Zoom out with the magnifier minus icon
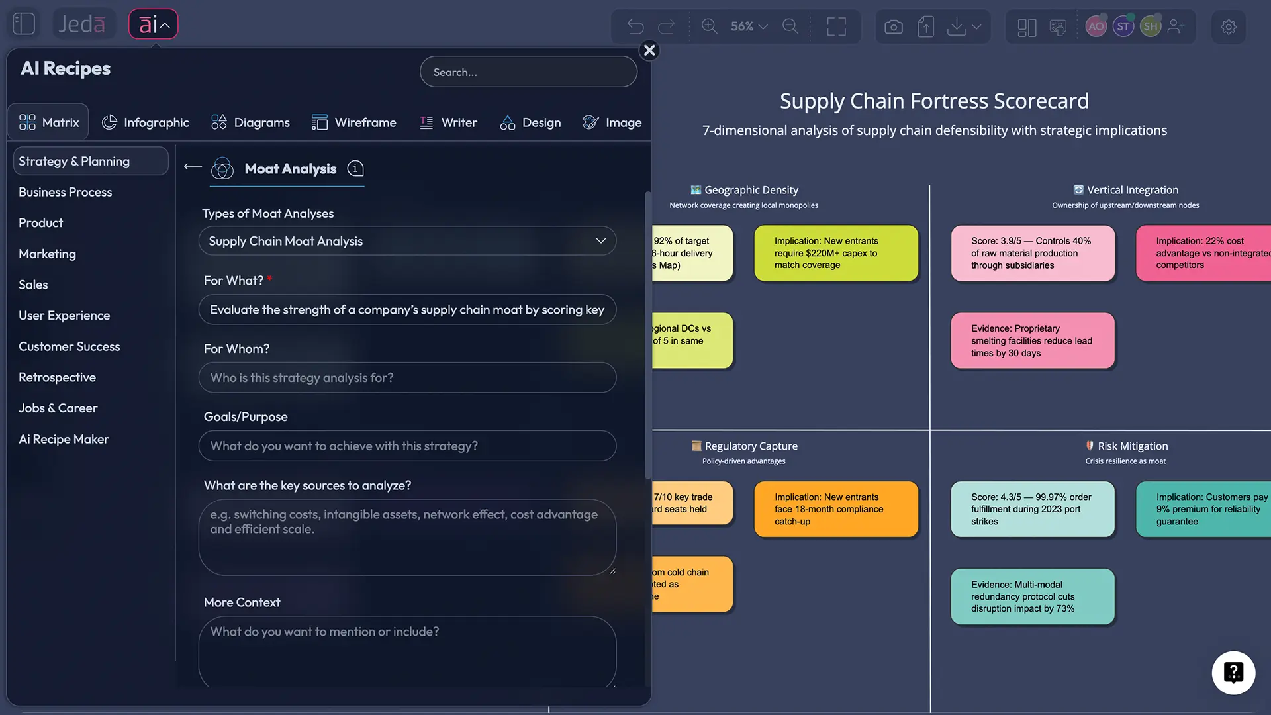Viewport: 1271px width, 715px height. pyautogui.click(x=790, y=26)
